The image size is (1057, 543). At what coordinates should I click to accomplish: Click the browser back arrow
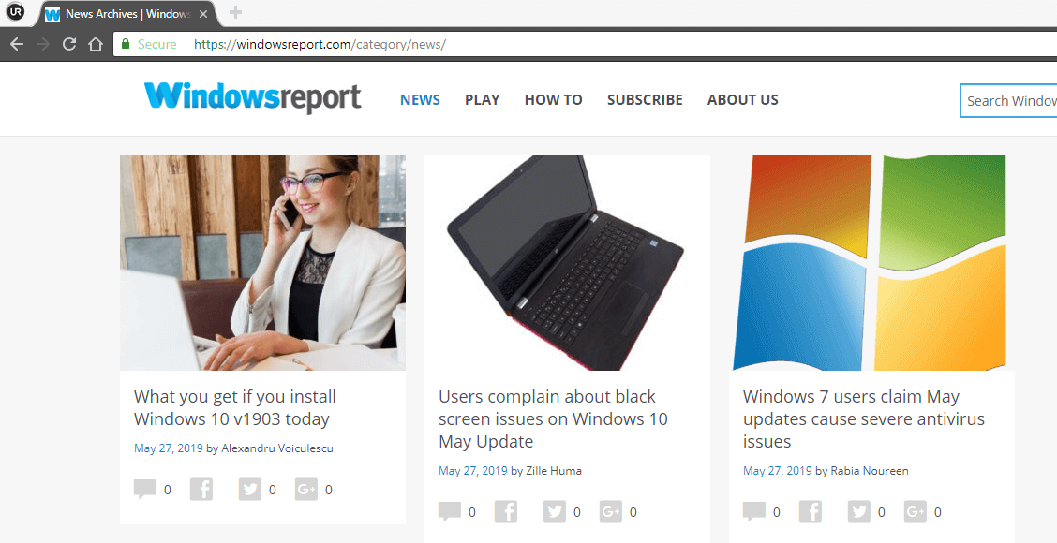point(17,44)
